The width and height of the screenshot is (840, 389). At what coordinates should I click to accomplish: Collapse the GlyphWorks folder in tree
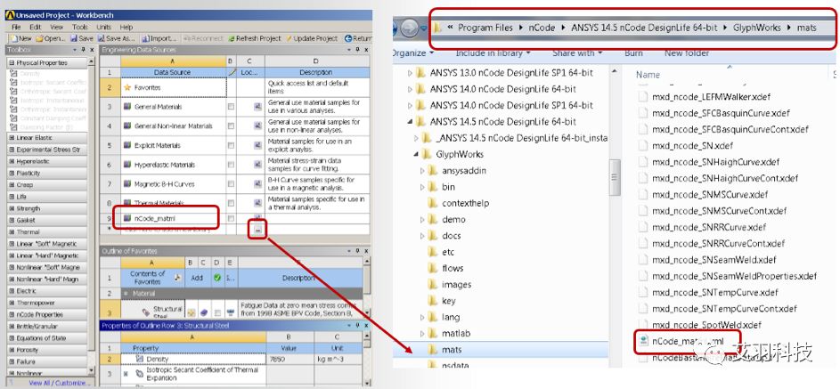coord(416,154)
